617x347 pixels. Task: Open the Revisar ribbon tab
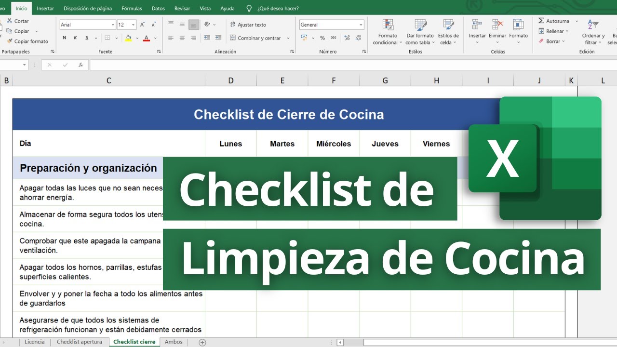click(182, 8)
